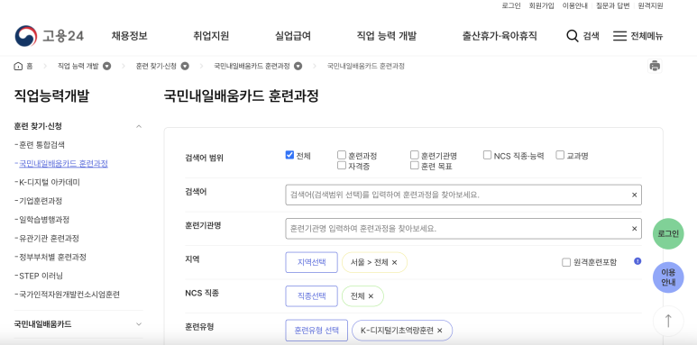Focus the 훈련기관명 input field

pos(463,229)
